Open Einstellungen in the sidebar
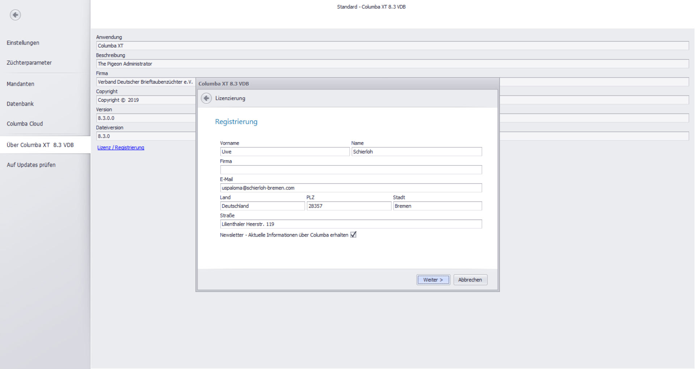Screen dimensions: 695x369 (23, 43)
